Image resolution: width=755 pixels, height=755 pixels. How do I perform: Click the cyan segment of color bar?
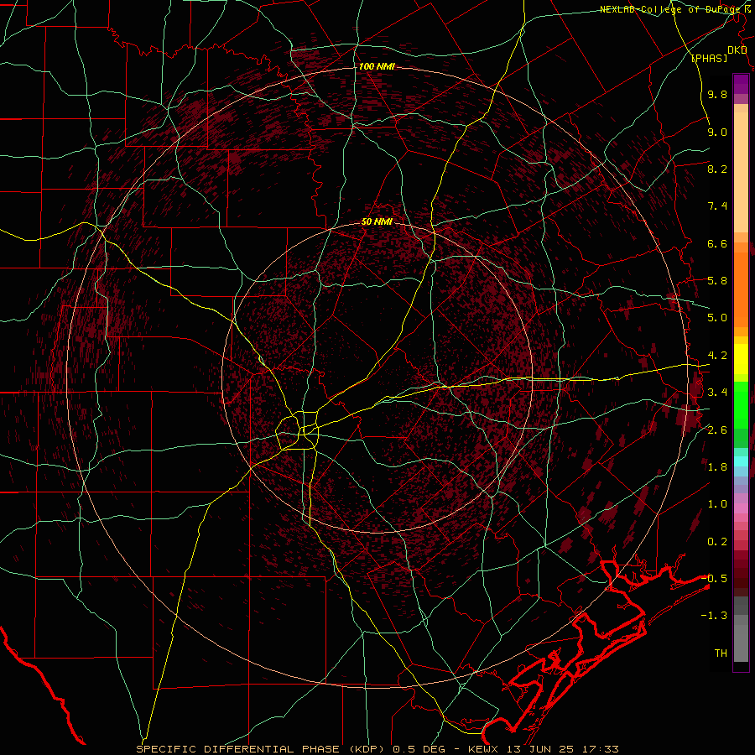[741, 461]
